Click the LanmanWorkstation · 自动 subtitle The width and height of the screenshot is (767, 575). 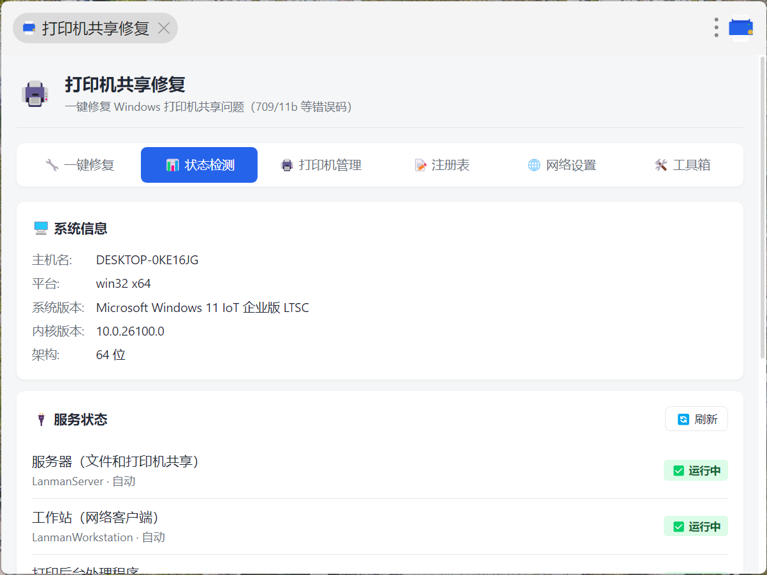pyautogui.click(x=98, y=537)
